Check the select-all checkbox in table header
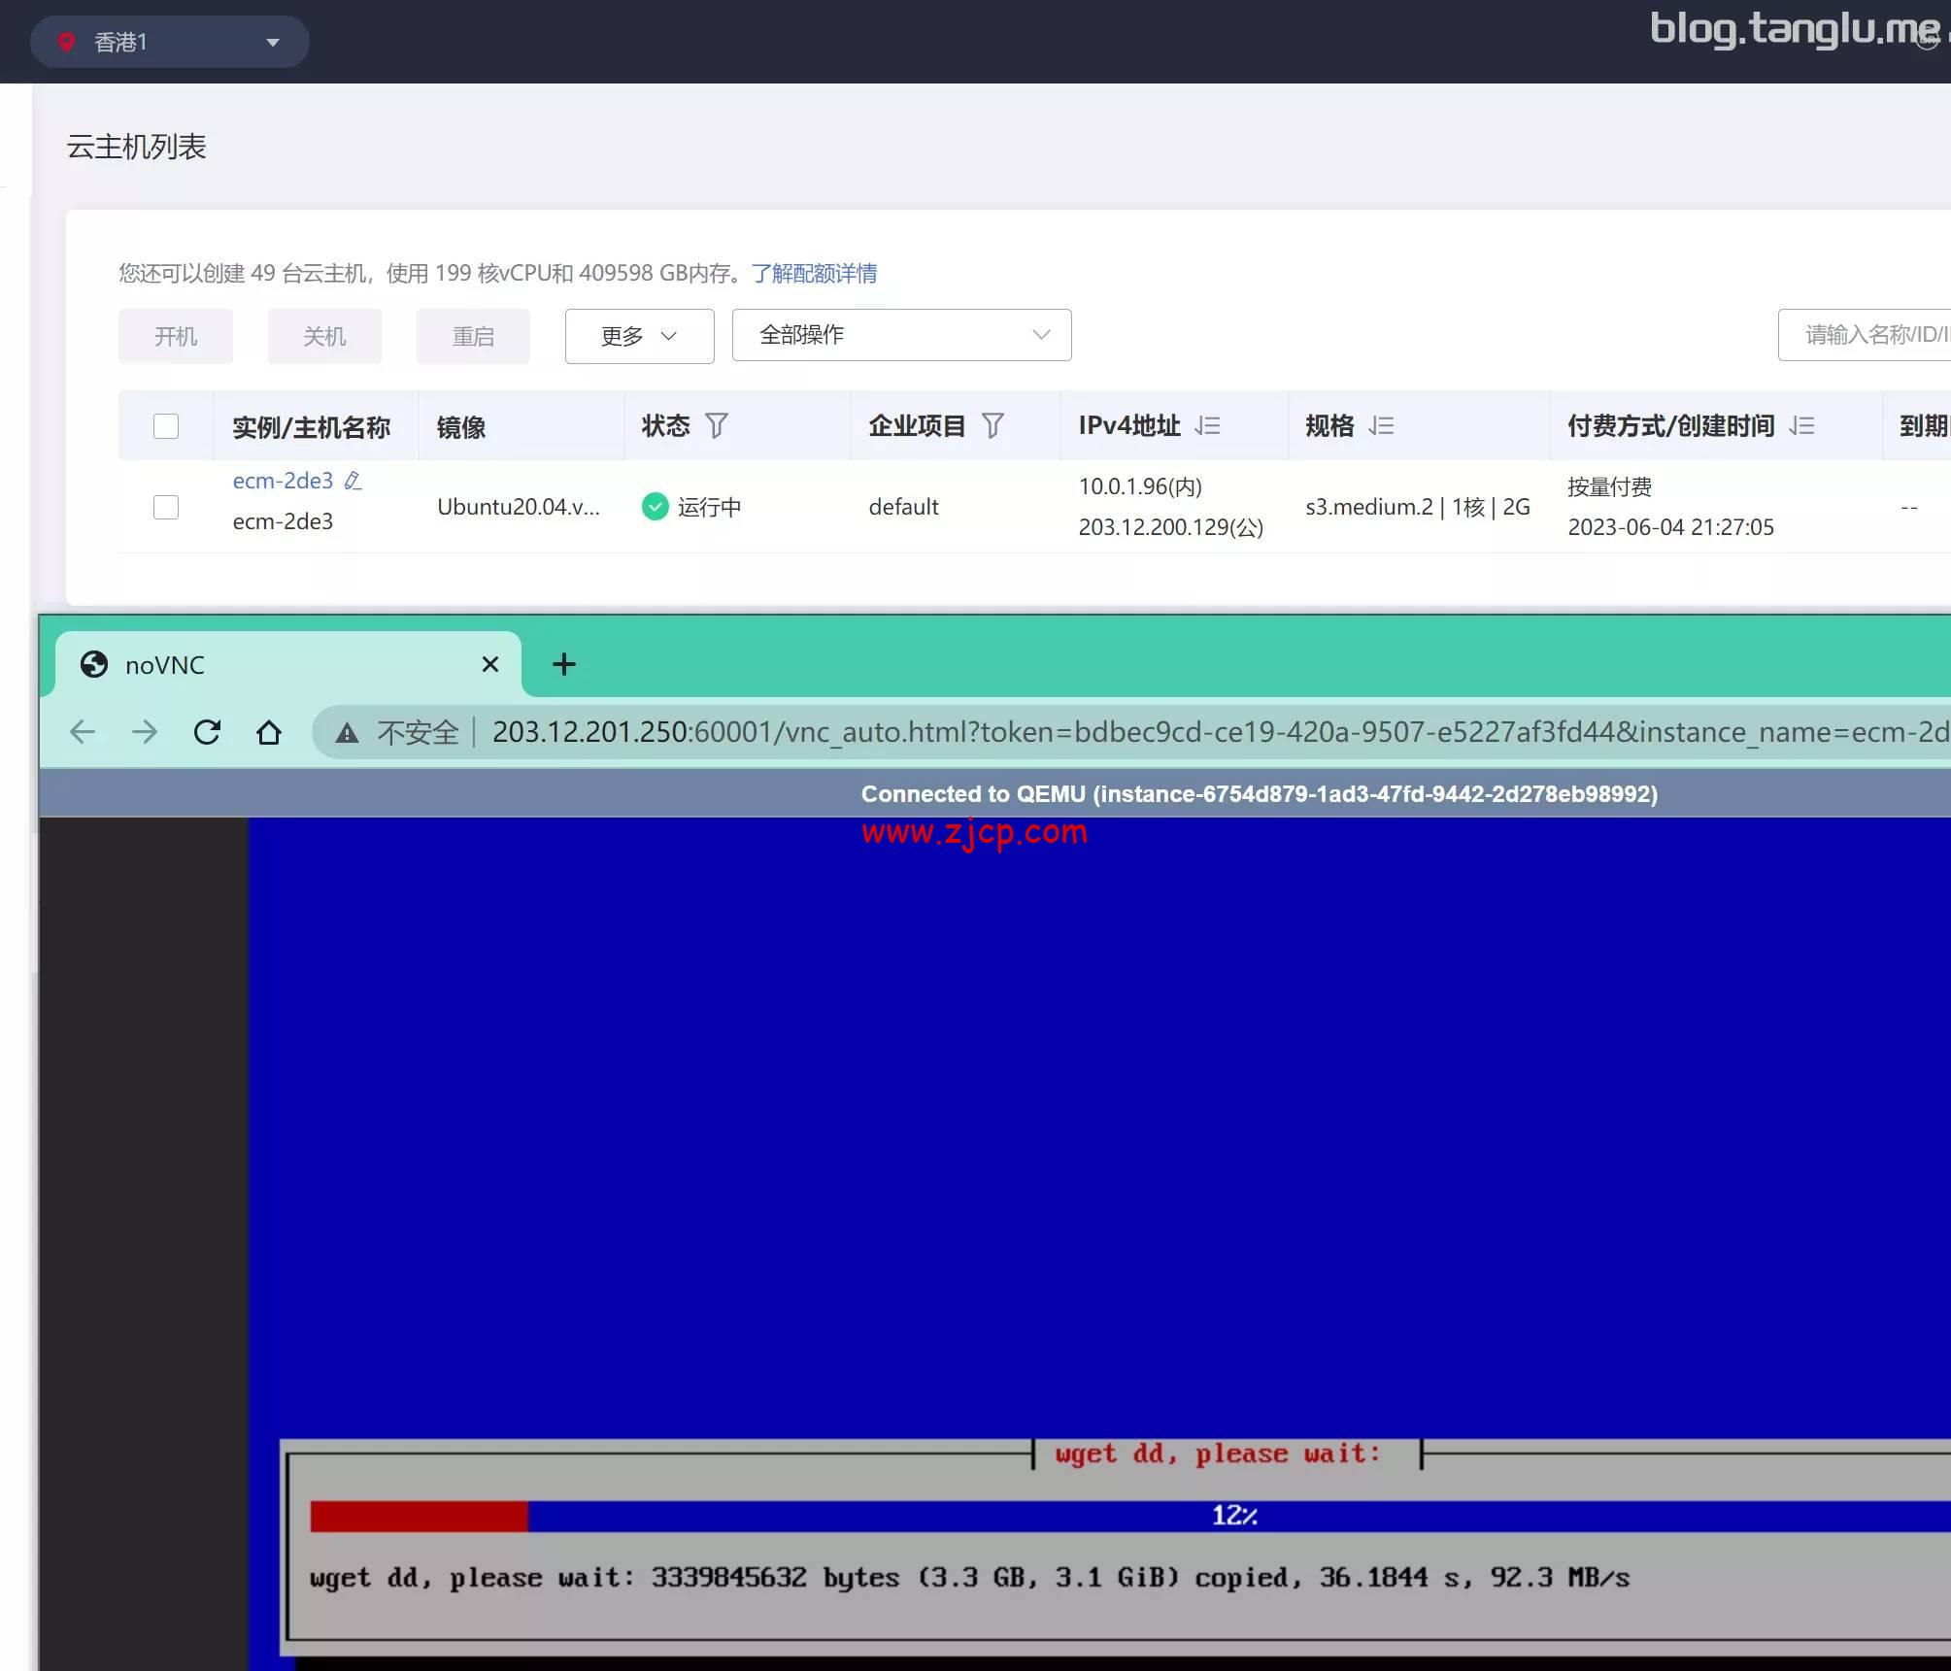Screen dimensions: 1951x1671 tap(165, 425)
